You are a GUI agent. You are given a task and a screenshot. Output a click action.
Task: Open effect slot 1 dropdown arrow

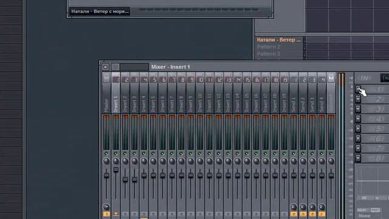pyautogui.click(x=358, y=89)
